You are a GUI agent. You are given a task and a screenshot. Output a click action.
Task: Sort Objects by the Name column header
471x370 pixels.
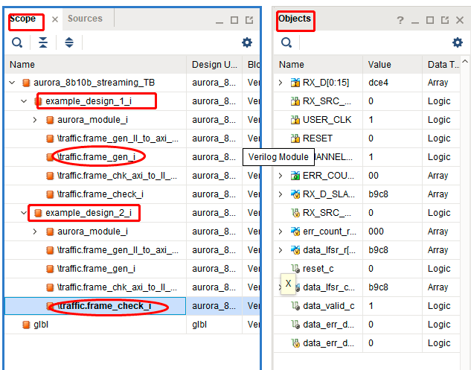click(318, 64)
